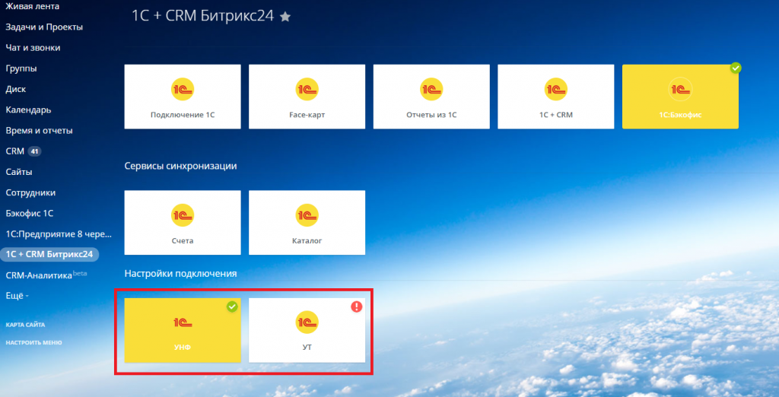
Task: Toggle favorite star next to page title
Action: [x=285, y=17]
